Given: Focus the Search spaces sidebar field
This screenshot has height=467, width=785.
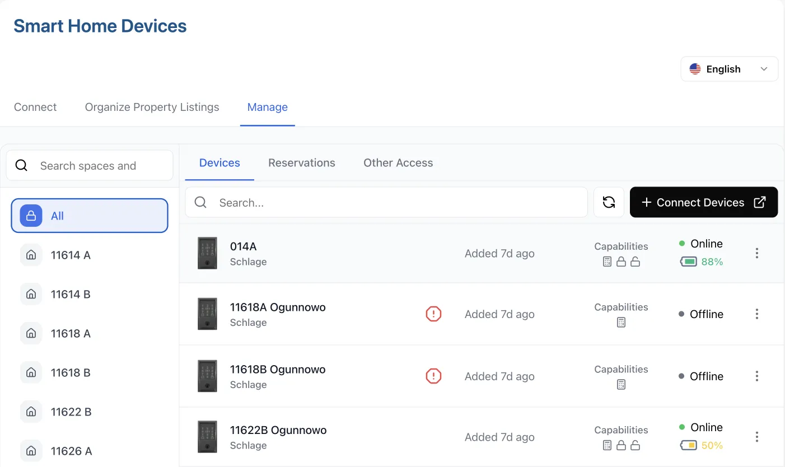Looking at the screenshot, I should click(x=90, y=165).
